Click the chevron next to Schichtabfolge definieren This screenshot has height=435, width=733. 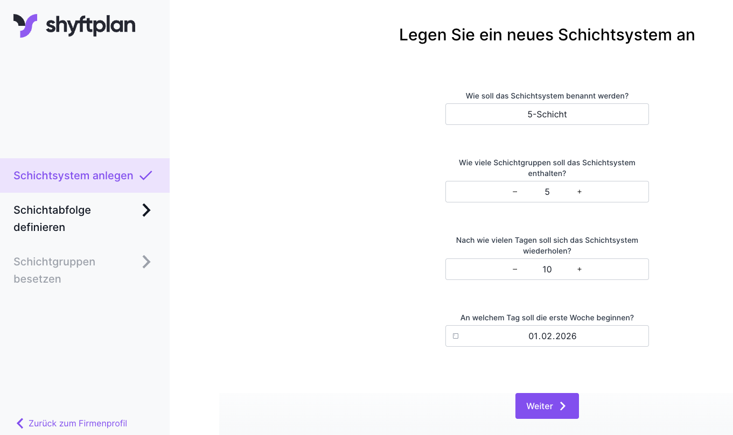coord(146,210)
